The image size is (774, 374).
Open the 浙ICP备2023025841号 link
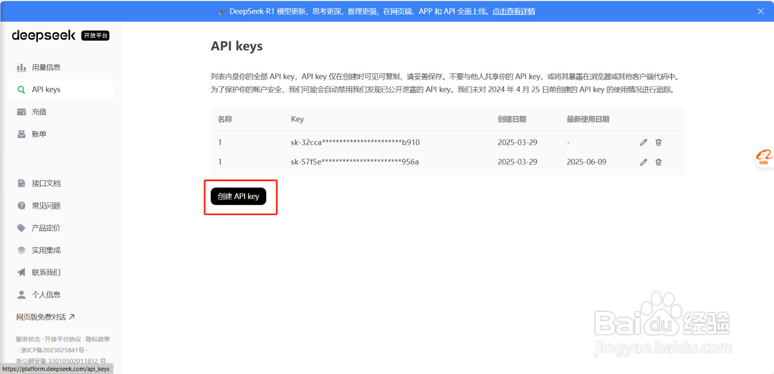coord(53,350)
